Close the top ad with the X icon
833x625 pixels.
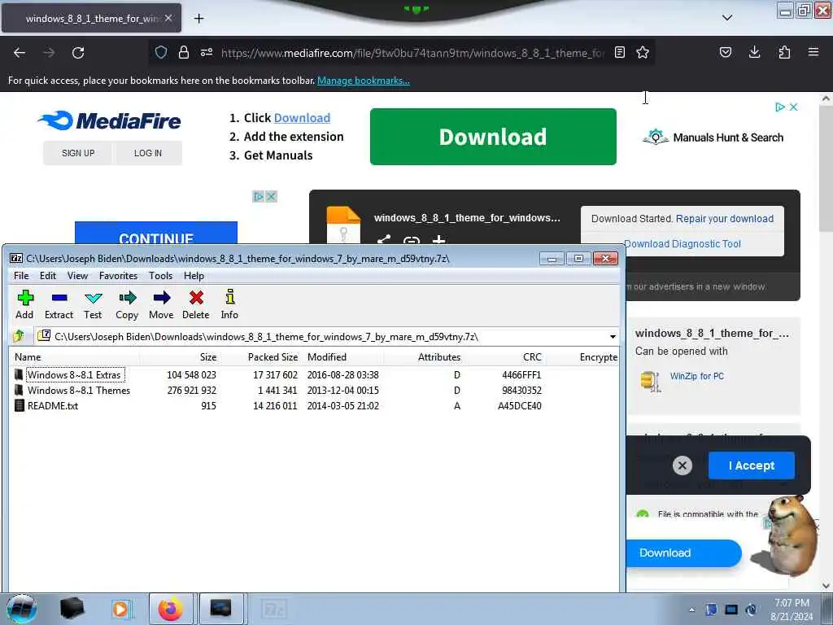tap(793, 107)
